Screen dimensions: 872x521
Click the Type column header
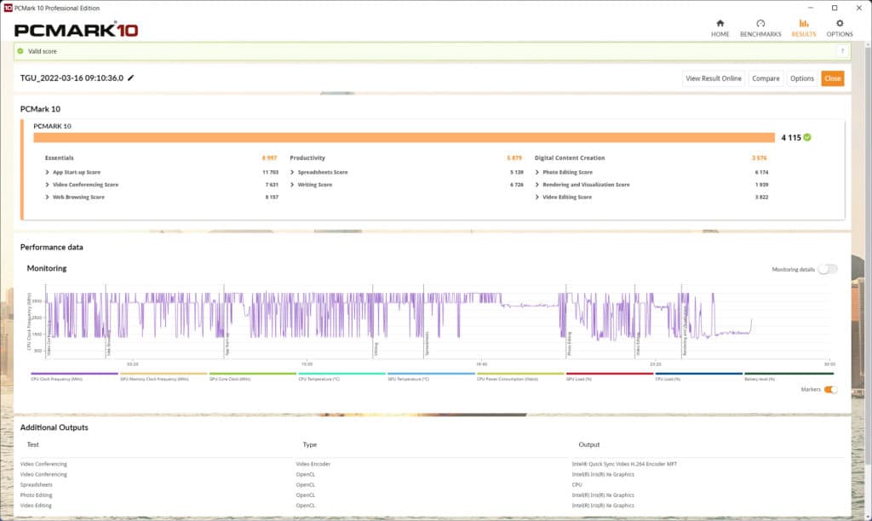pyautogui.click(x=310, y=444)
